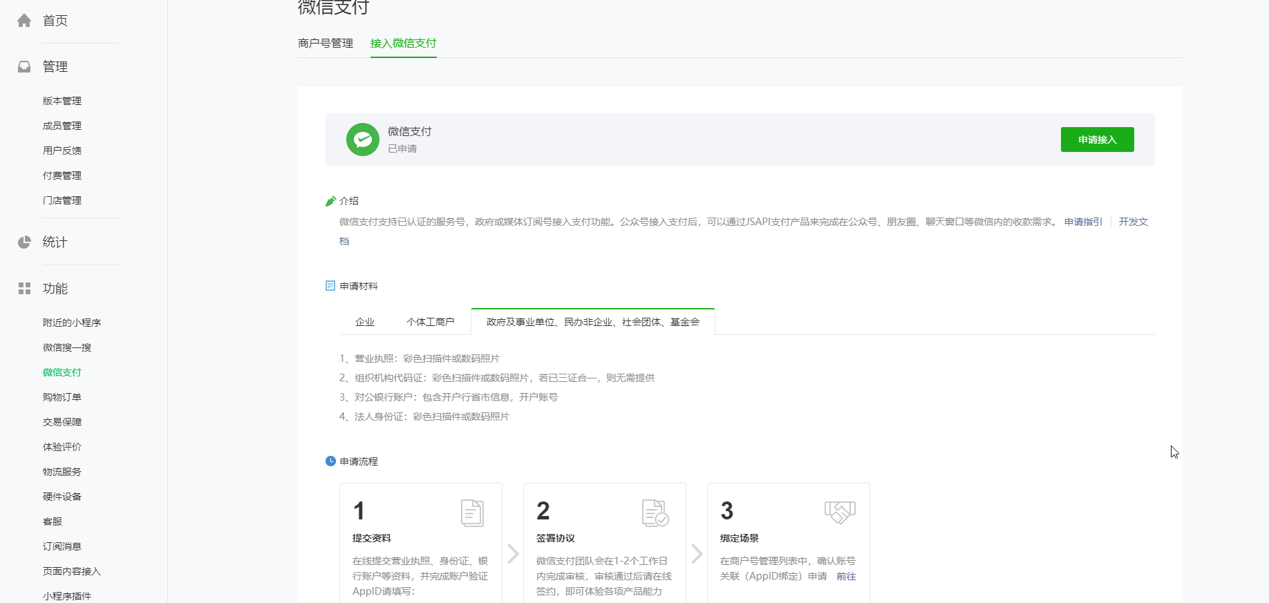
Task: Select the 政府及事业单位 materials tab
Action: (593, 322)
